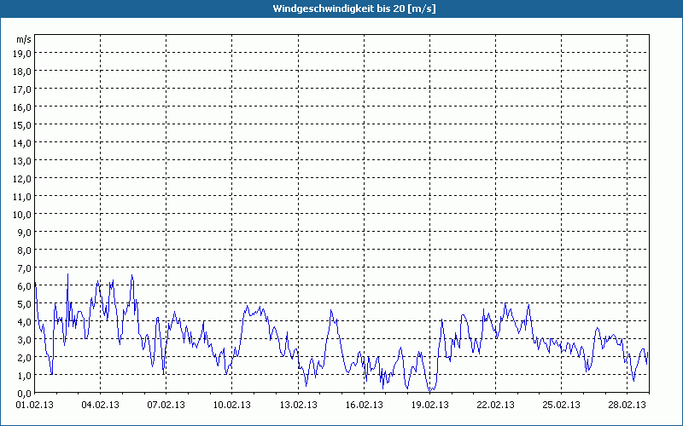683x426 pixels.
Task: Click the date label '22.02.13'
Action: 496,405
